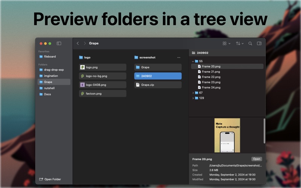Open the nutshell sidebar folder
Viewport: 301px width, 188px height.
point(54,88)
